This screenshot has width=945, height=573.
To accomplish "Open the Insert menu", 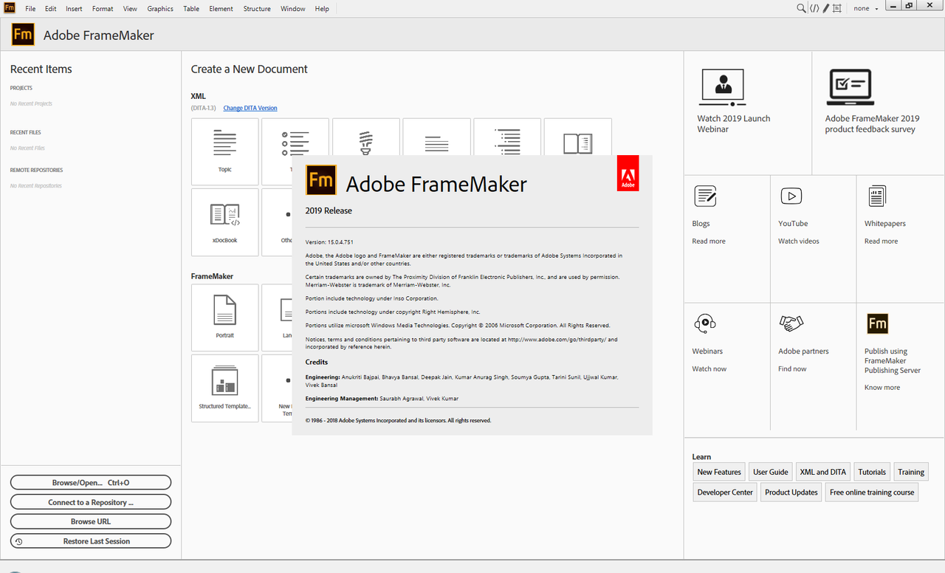I will tap(74, 9).
